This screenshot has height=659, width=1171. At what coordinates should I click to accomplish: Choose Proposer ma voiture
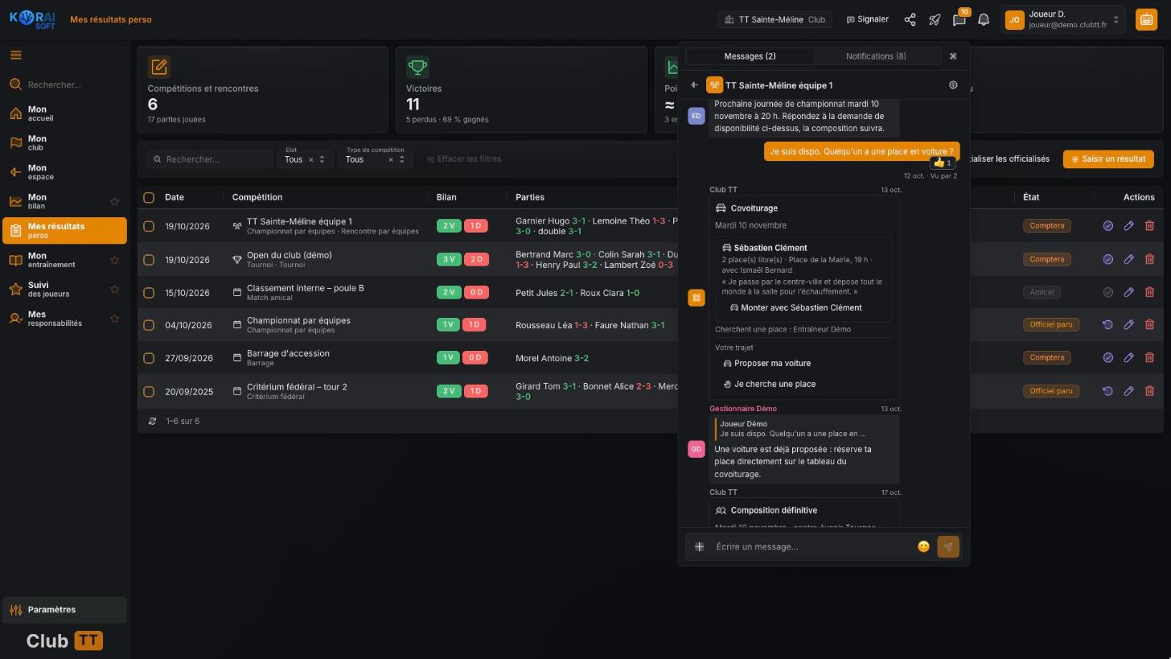pos(767,364)
